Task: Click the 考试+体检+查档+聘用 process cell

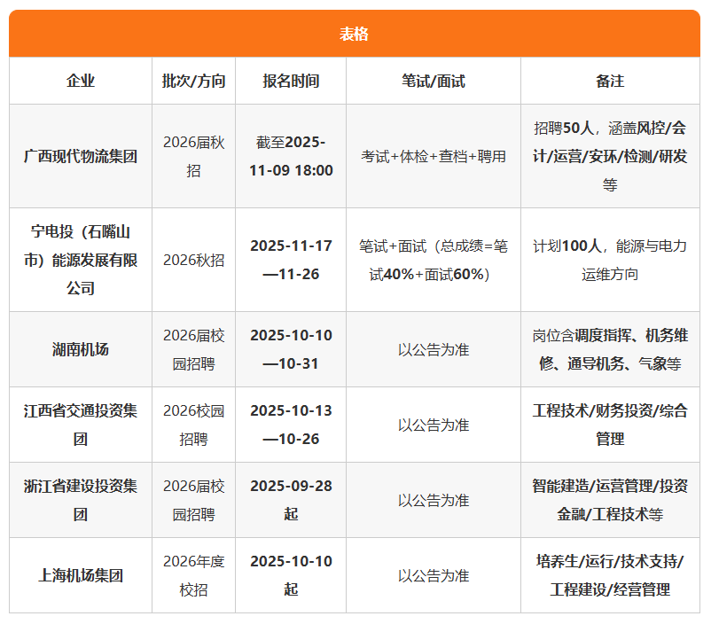Action: click(x=433, y=156)
